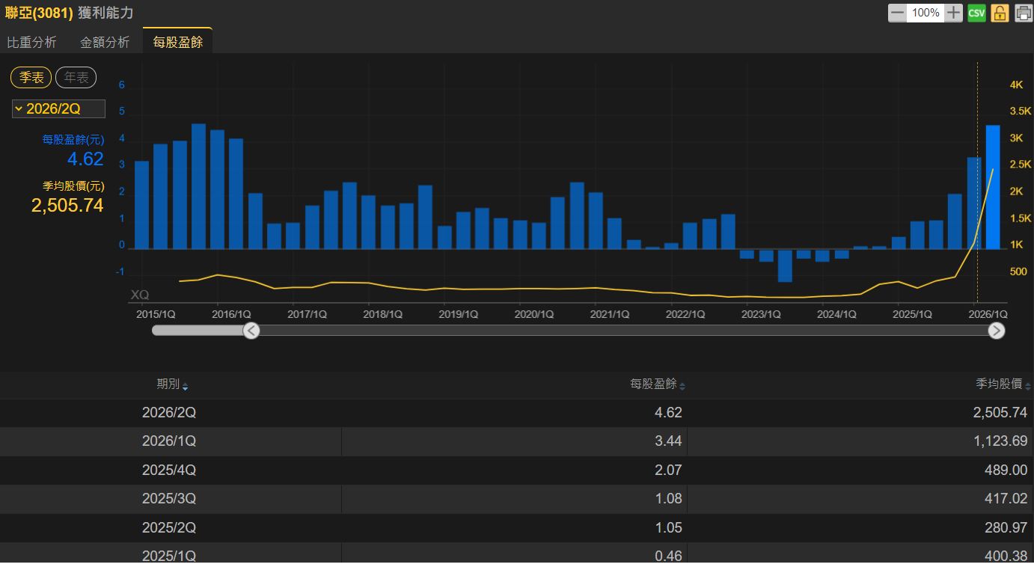Click the lowest negative 2023 bar in the chart

[785, 266]
